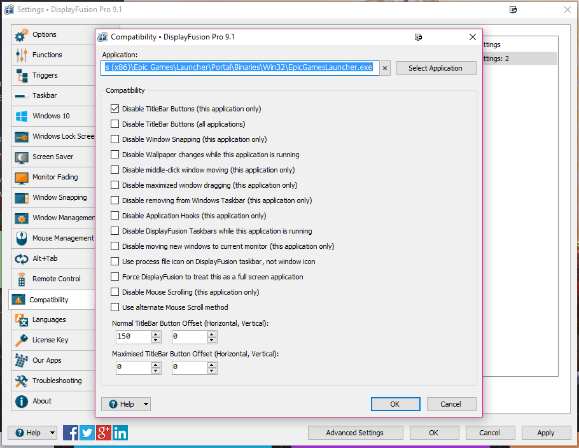Click the Select Application button
Viewport: 579px width, 448px height.
pos(436,68)
